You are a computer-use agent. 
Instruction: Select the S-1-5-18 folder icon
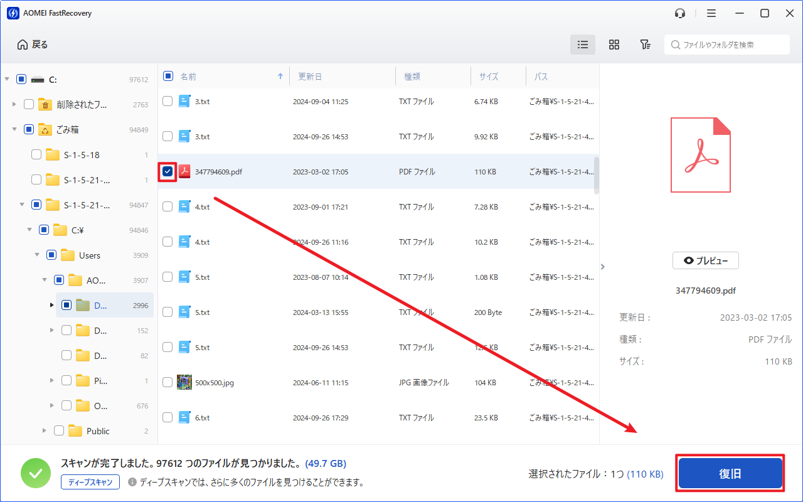click(x=53, y=155)
